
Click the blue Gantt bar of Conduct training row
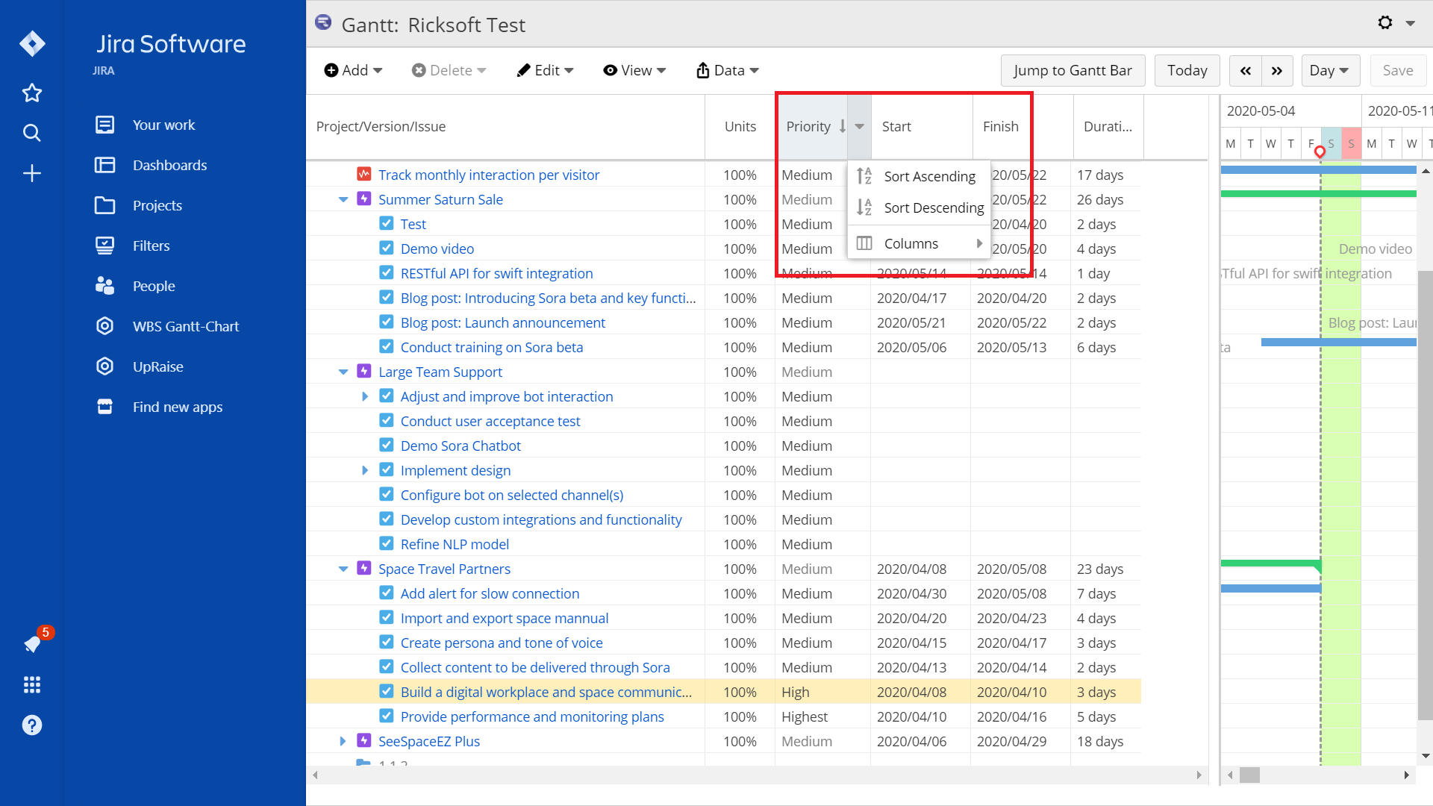1338,342
